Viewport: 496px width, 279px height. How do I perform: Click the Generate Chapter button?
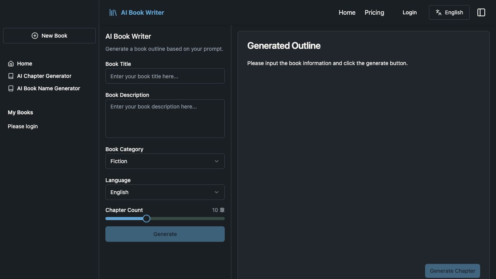point(452,271)
